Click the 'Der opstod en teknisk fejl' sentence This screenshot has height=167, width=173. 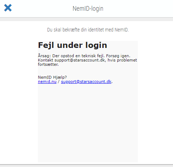[x=79, y=56]
